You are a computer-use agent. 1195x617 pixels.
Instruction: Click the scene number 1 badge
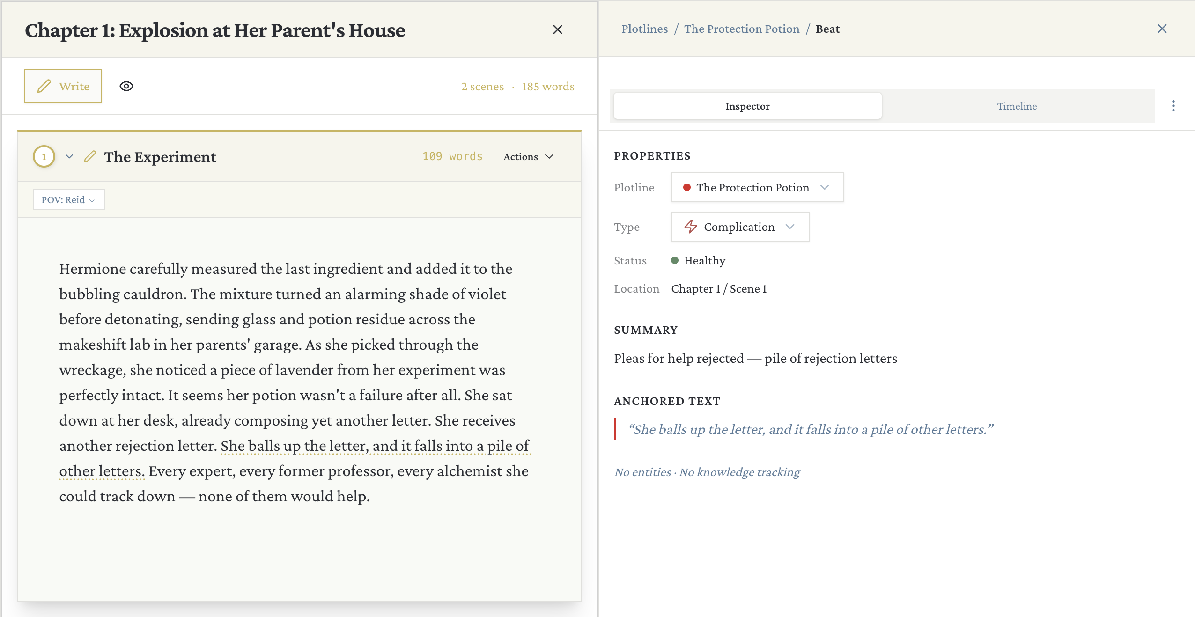[44, 156]
